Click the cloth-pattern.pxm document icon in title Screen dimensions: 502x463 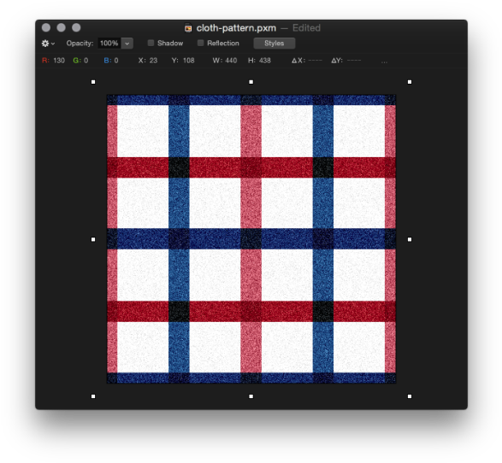[188, 28]
